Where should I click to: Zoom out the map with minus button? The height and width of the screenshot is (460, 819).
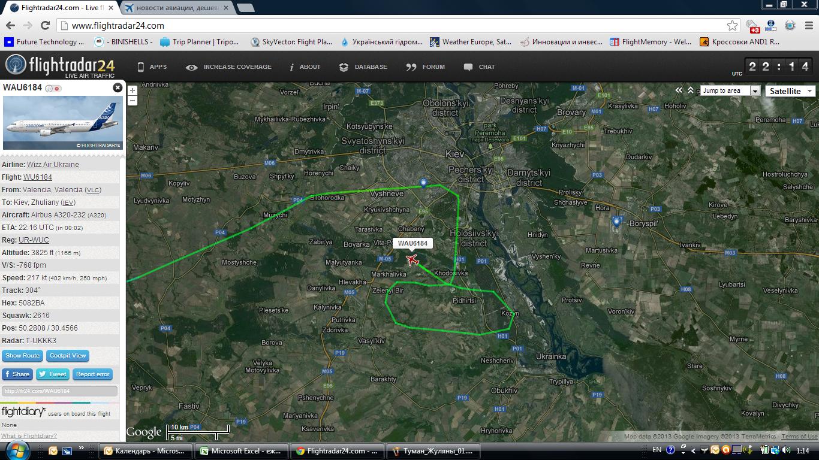(x=133, y=101)
